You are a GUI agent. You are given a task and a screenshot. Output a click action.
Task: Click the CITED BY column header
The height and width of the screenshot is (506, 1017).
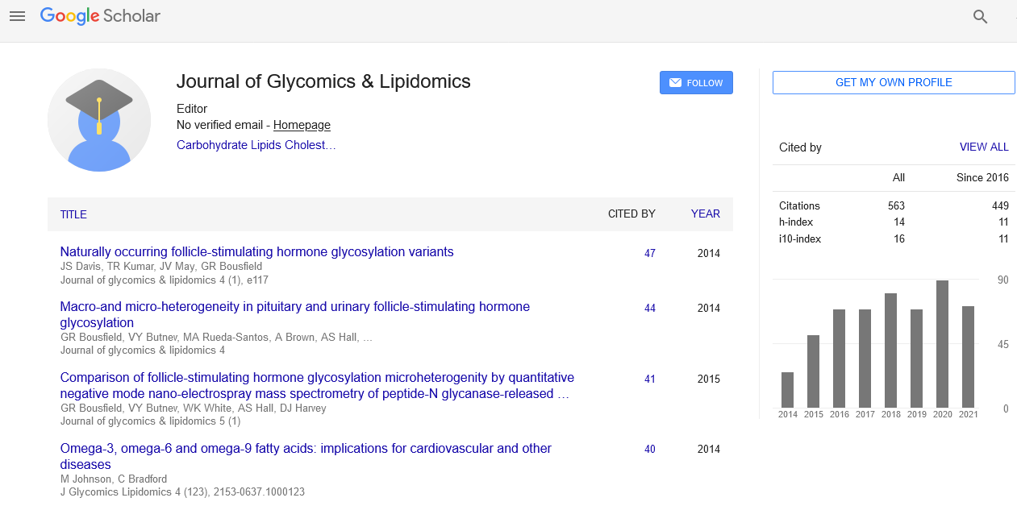(631, 214)
